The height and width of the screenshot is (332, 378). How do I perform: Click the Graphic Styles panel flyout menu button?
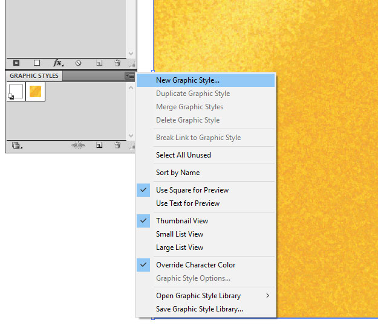coord(129,76)
